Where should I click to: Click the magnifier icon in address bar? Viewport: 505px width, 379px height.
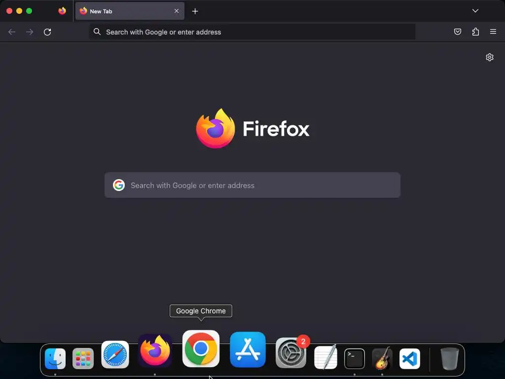pos(97,32)
